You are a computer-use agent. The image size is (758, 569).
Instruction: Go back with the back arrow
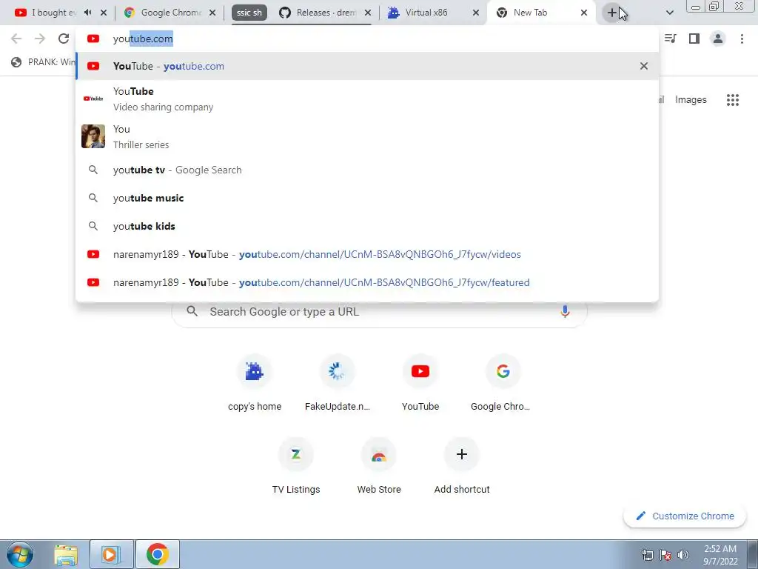coord(16,39)
